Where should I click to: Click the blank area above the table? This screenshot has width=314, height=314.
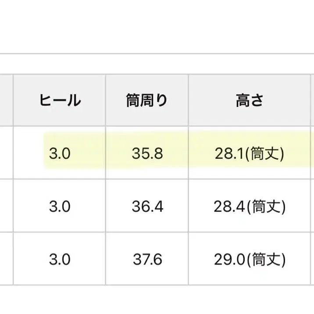click(157, 26)
